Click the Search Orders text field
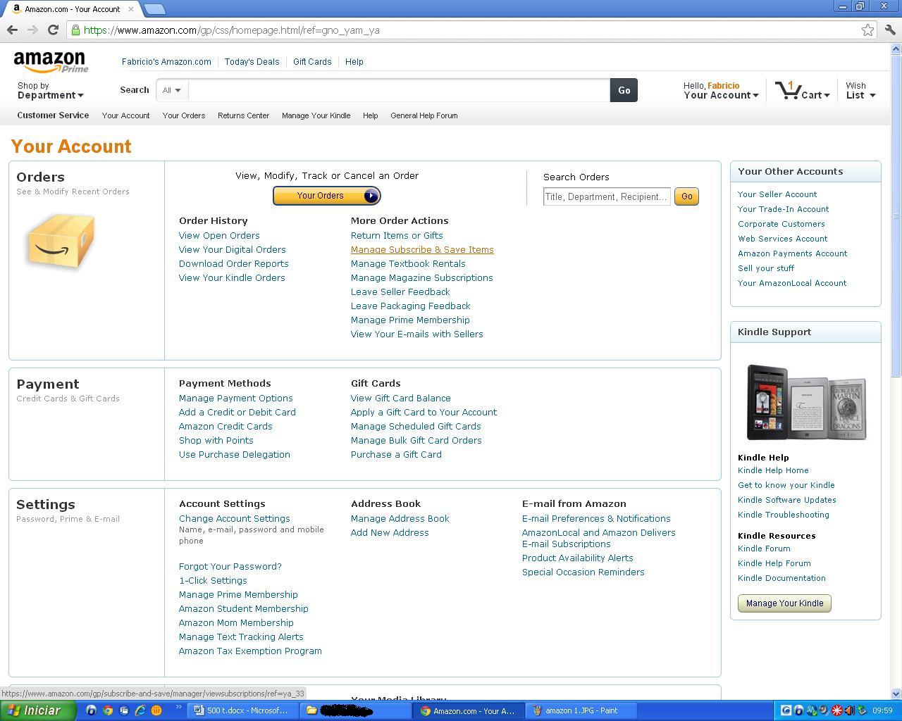 pos(606,196)
